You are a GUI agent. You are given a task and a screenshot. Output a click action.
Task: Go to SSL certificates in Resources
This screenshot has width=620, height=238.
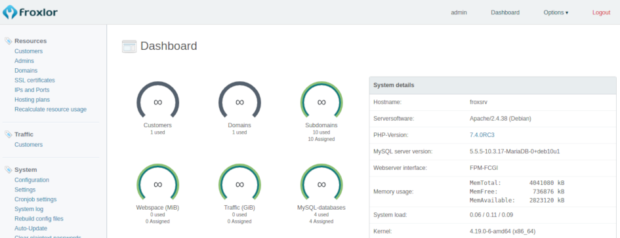pos(35,80)
